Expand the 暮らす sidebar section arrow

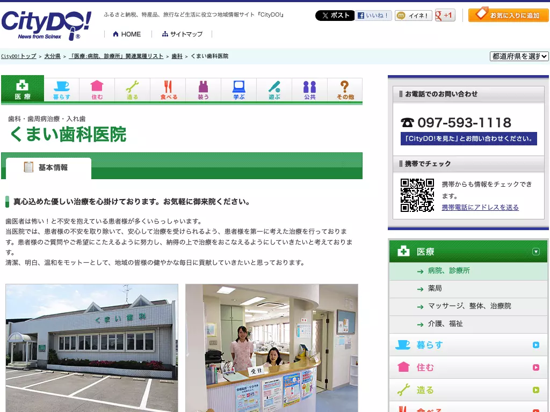click(535, 345)
